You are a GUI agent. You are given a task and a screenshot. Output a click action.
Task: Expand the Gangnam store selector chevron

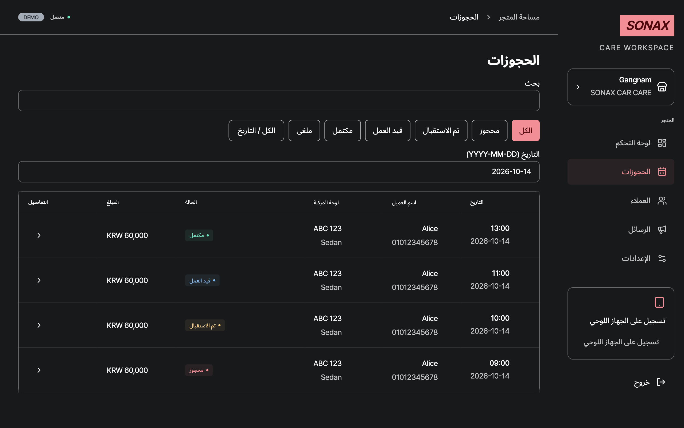[x=578, y=87]
